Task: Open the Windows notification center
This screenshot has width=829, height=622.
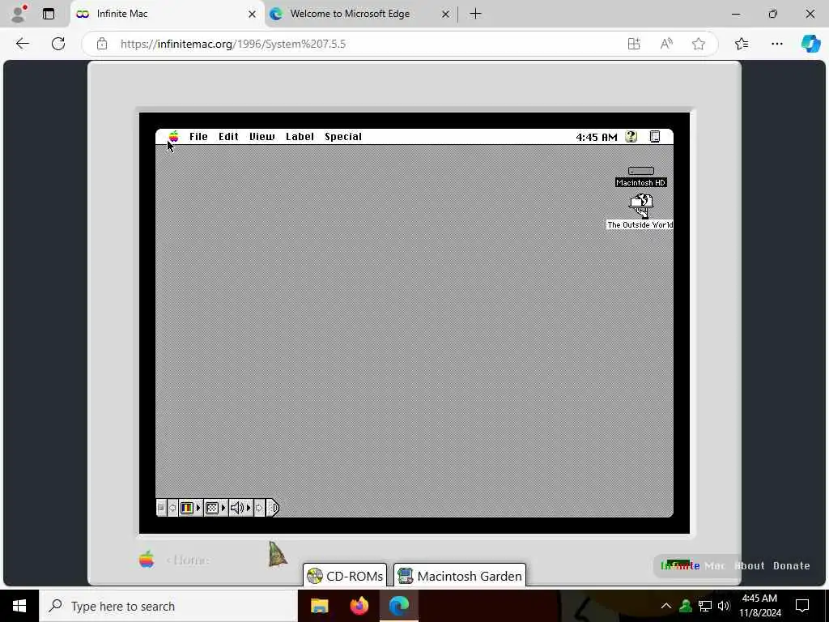Action: pos(802,606)
